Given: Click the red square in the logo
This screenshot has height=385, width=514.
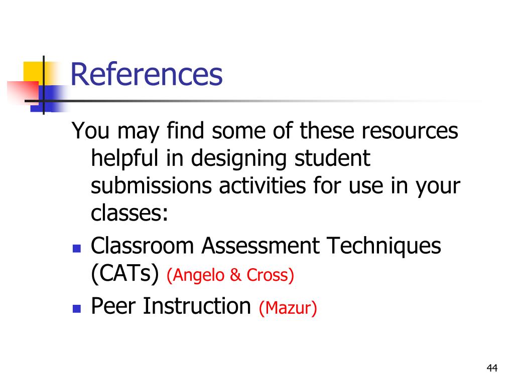Looking at the screenshot, I should point(22,92).
